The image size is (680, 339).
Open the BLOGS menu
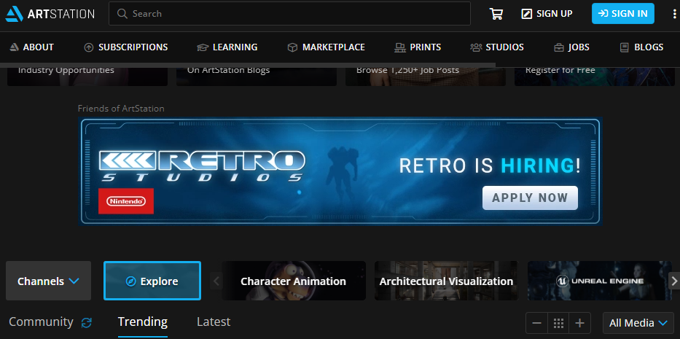click(641, 47)
